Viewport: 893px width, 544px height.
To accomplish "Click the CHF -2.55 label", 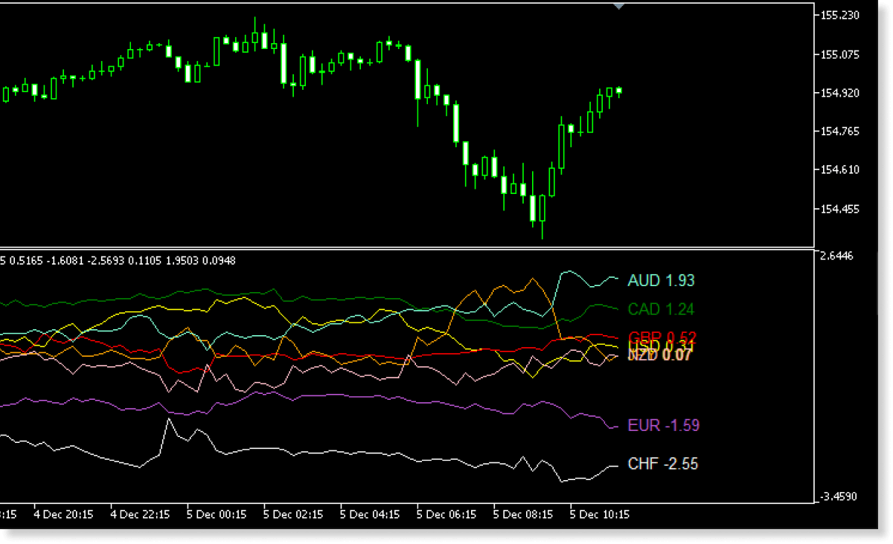I will (662, 464).
